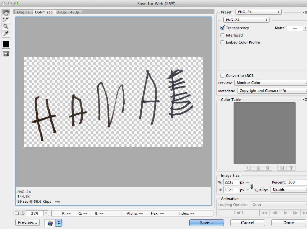Open the Preset dropdown
Screen dimensions: 307x229
[258, 12]
